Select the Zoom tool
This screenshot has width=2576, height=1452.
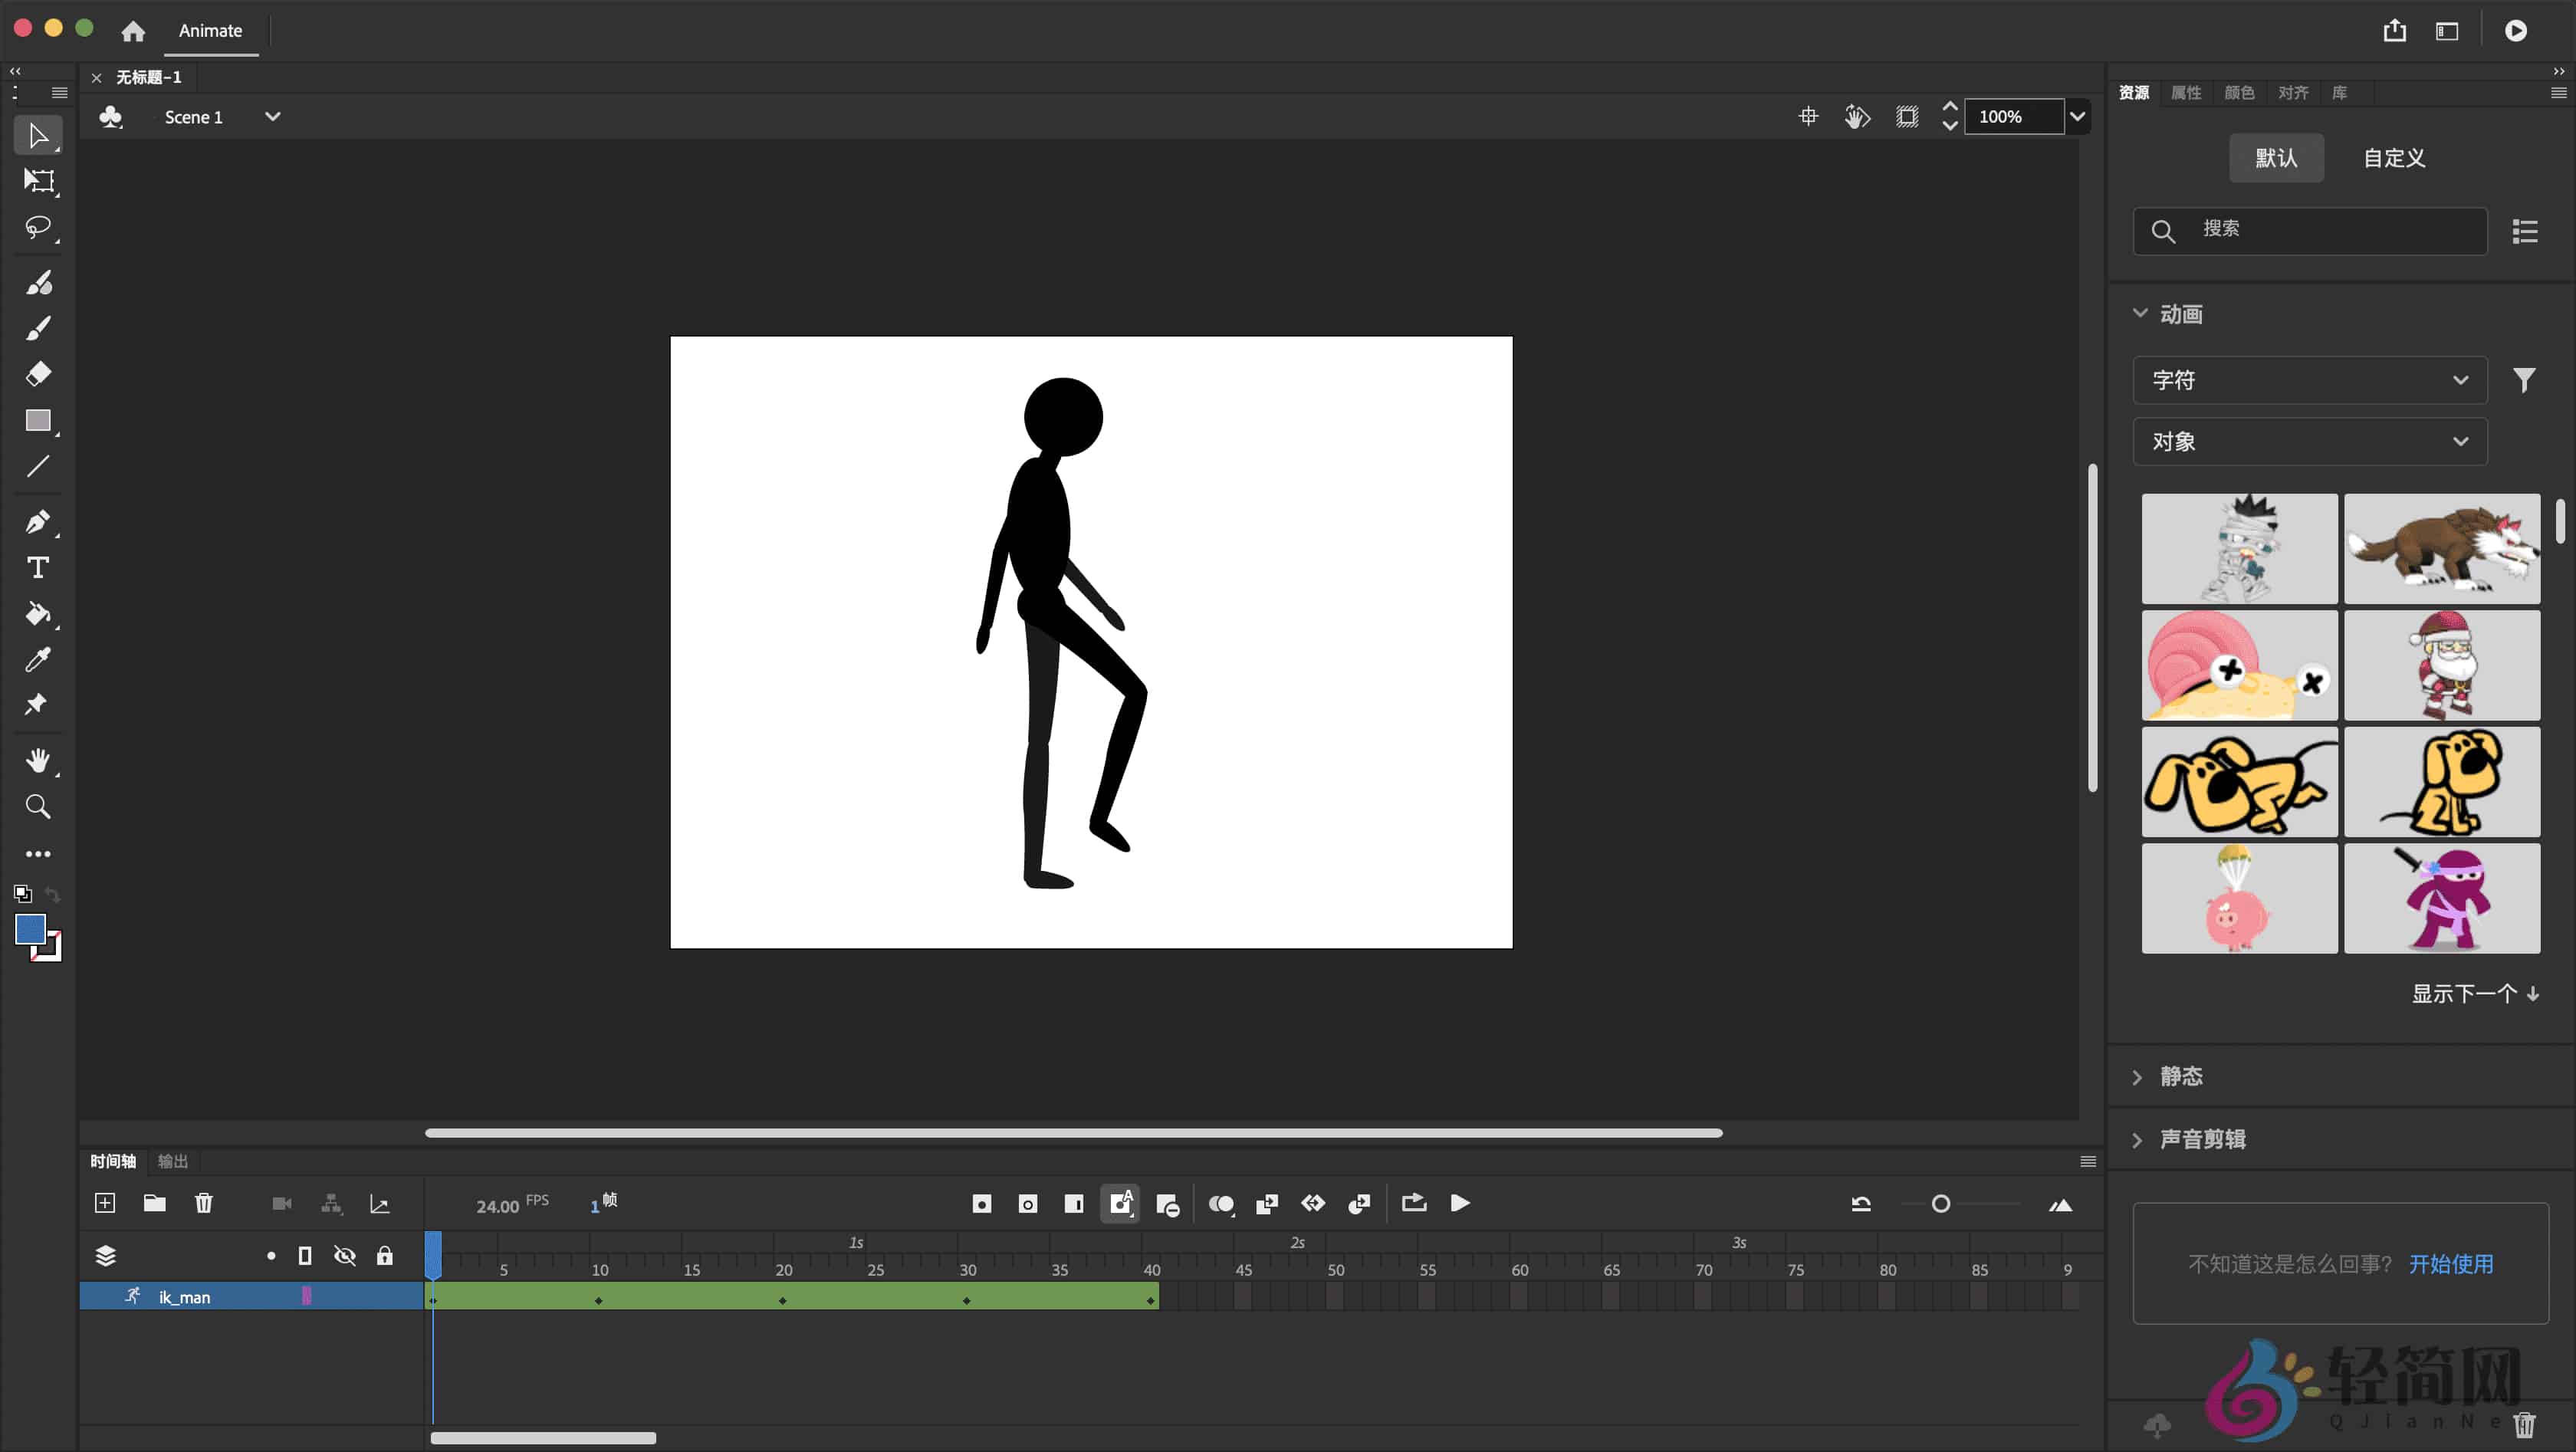[38, 806]
